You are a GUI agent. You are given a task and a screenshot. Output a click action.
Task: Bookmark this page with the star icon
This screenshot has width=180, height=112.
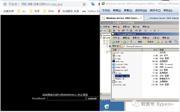84,4
